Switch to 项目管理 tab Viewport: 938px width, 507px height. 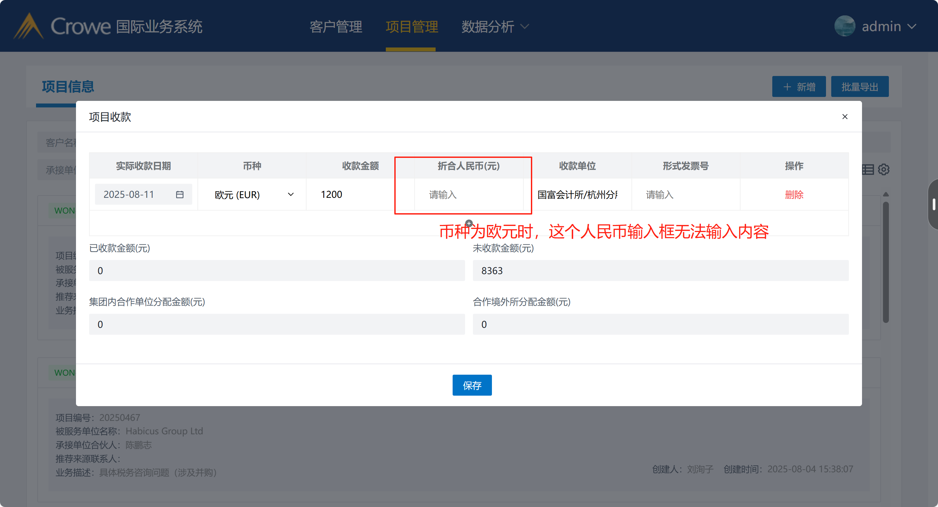[411, 27]
